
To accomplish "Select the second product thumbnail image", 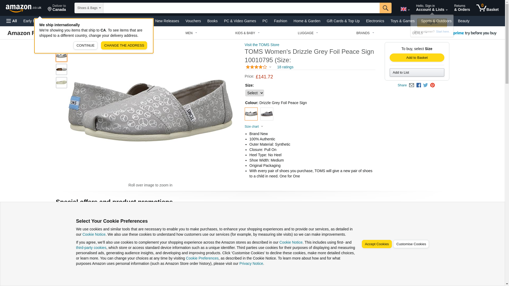I will 62,69.
